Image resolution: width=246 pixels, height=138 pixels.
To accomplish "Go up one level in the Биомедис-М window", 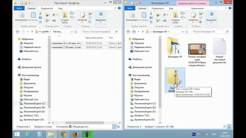I will coord(143,31).
